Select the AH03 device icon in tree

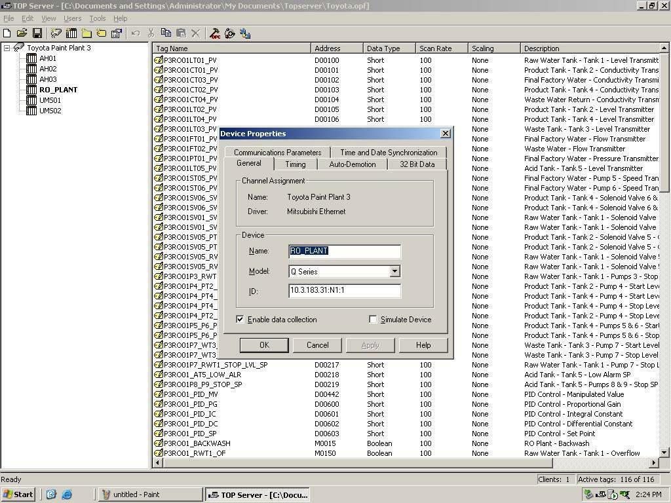coord(31,79)
